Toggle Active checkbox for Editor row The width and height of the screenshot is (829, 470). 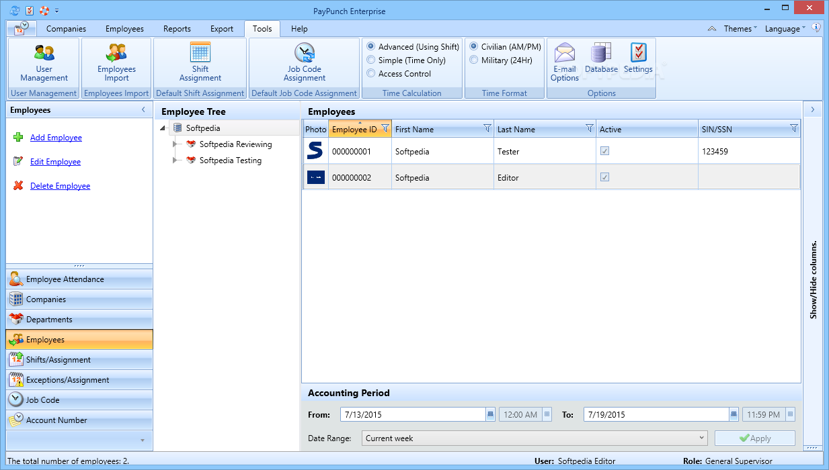[604, 177]
